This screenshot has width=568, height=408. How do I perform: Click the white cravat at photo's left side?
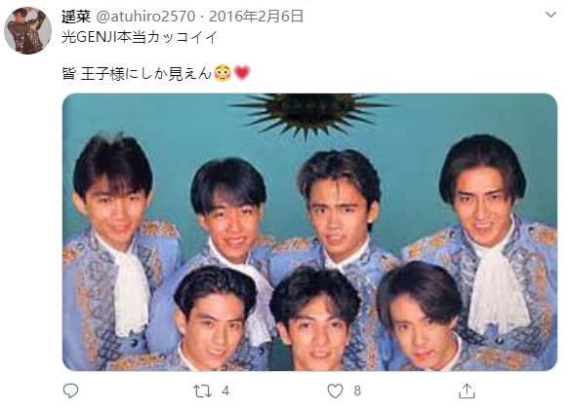131,288
